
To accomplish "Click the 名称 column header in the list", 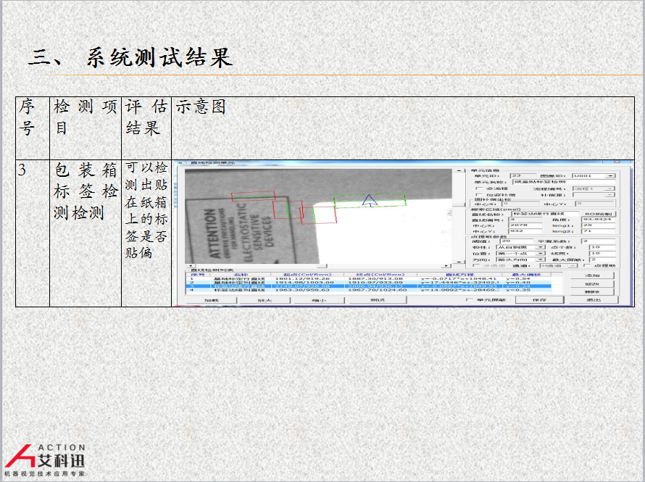I will pos(241,274).
